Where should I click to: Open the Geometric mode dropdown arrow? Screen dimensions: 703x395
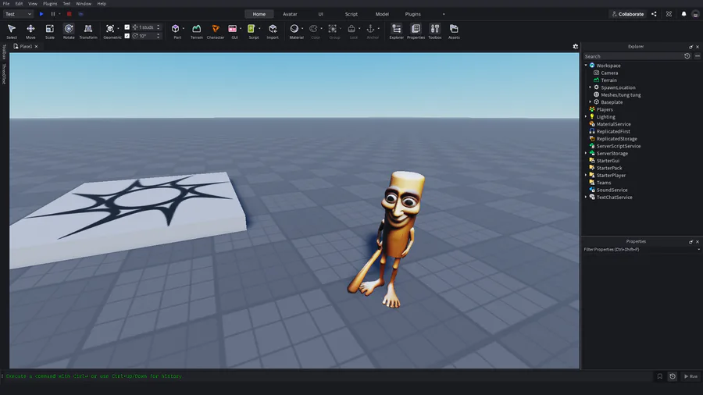pyautogui.click(x=119, y=29)
